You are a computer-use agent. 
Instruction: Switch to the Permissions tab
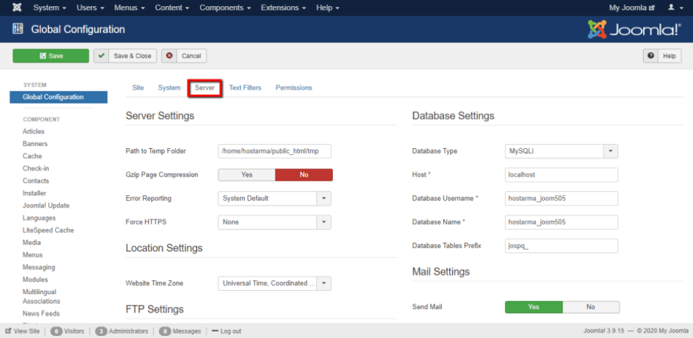[x=294, y=88]
